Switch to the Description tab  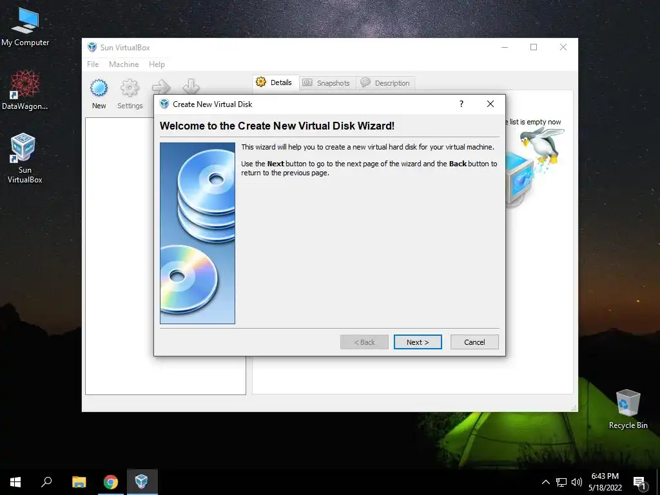[x=385, y=83]
